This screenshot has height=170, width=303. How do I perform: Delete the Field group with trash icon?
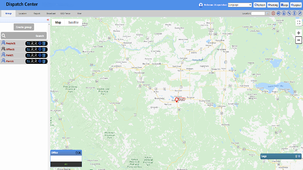coord(44,55)
